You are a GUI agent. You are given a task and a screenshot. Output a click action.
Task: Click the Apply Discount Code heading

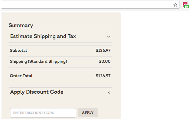37,92
